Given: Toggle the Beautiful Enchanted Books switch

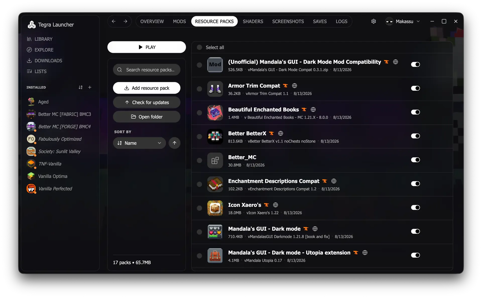Looking at the screenshot, I should pos(415,112).
